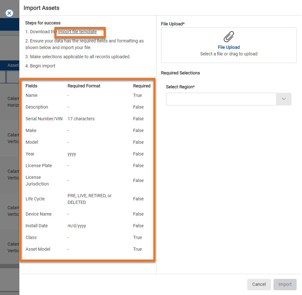Click the blue File Upload label

pyautogui.click(x=229, y=47)
